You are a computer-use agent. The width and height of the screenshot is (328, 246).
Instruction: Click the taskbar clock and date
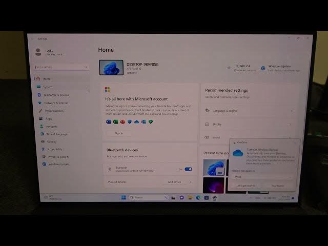(286, 198)
